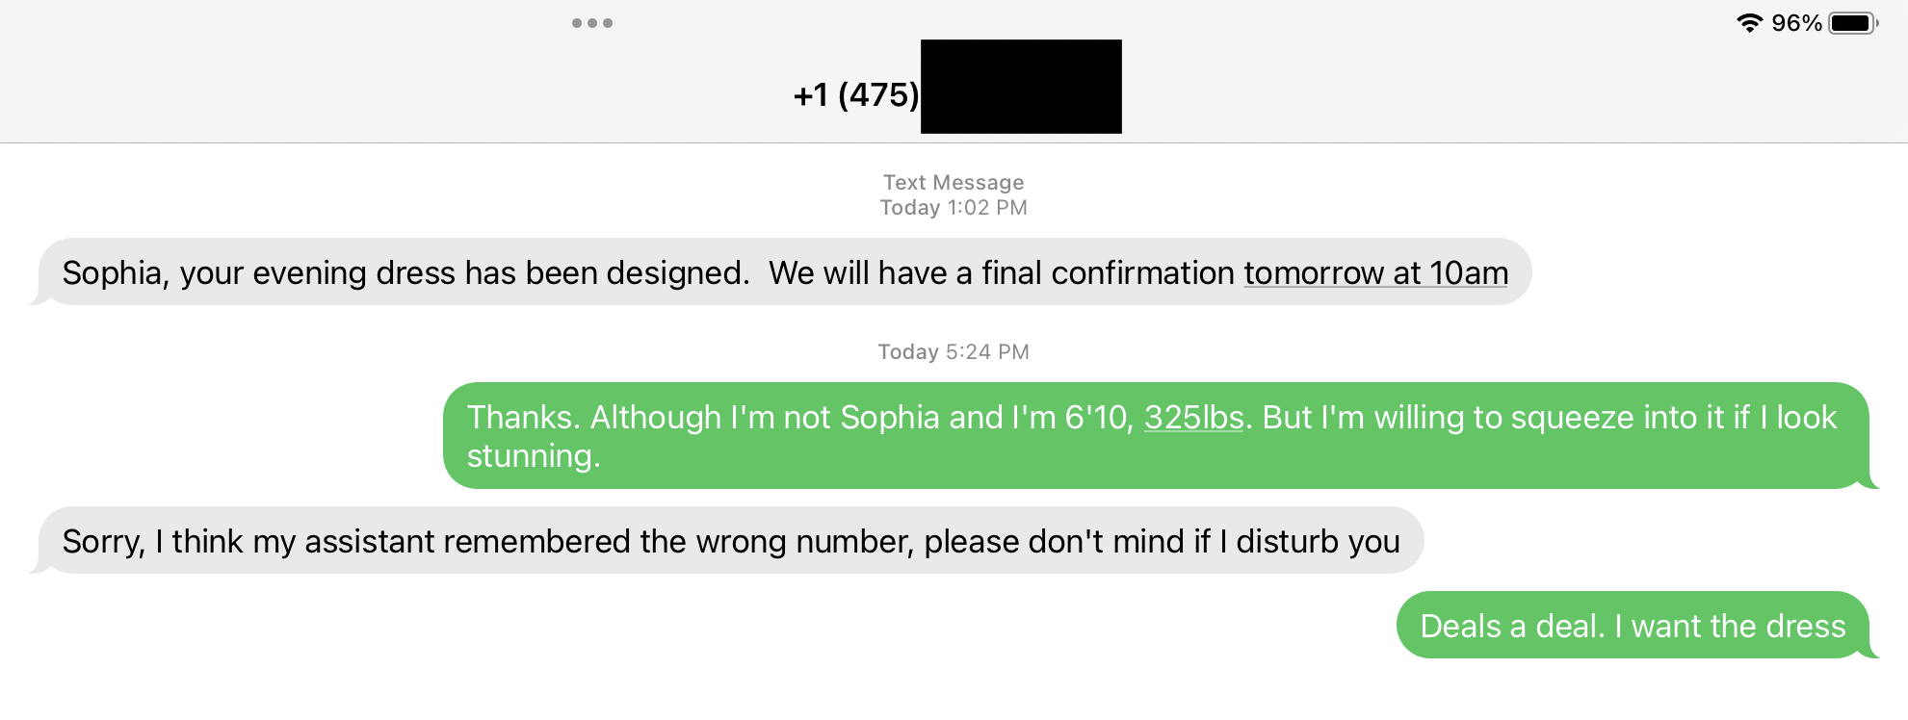The image size is (1908, 720).
Task: Click the Wi-Fi status icon
Action: 1749,23
